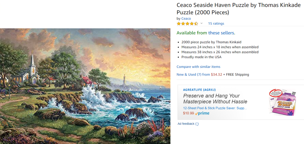The height and width of the screenshot is (144, 304).
Task: Click the 'these sellers' link
Action: point(221,33)
